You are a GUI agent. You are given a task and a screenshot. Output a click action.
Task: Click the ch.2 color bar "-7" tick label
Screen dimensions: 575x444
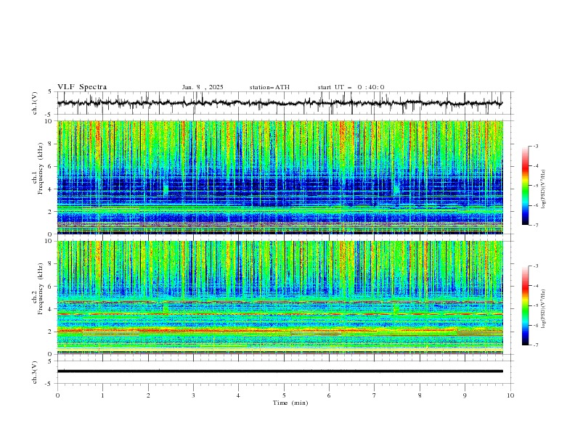point(536,345)
